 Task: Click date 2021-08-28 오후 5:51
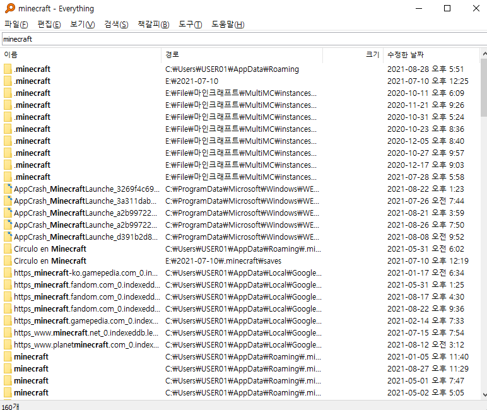(x=426, y=69)
